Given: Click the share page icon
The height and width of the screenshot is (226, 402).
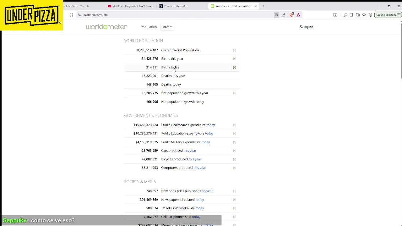Looking at the screenshot, I should click(x=284, y=15).
